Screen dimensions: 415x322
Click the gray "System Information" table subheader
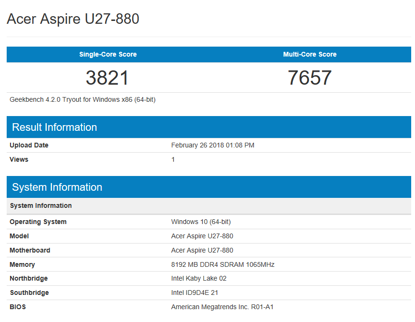click(x=209, y=205)
